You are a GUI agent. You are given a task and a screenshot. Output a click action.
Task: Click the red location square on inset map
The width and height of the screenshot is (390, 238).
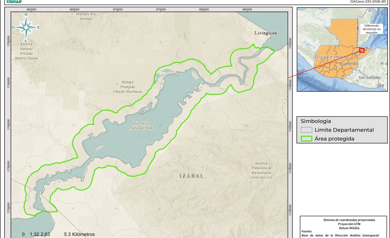click(x=361, y=50)
